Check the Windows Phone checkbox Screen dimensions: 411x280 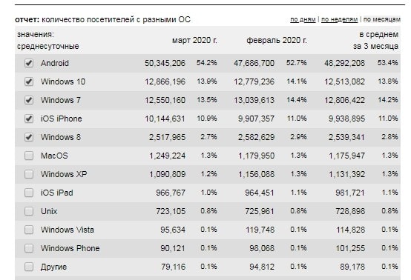(29, 248)
